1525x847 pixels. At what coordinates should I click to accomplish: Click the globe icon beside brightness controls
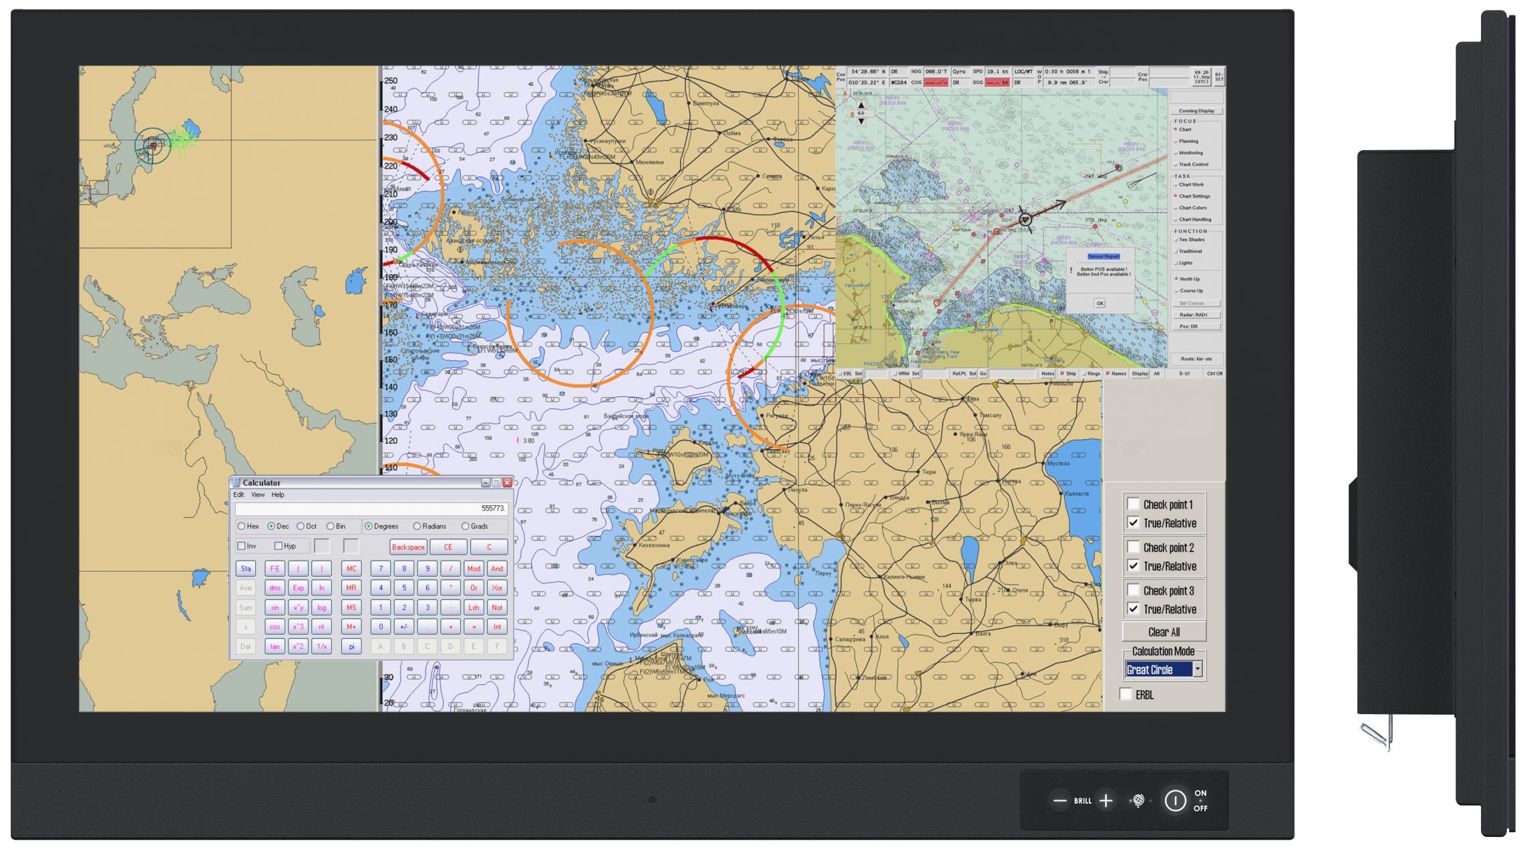point(1139,800)
